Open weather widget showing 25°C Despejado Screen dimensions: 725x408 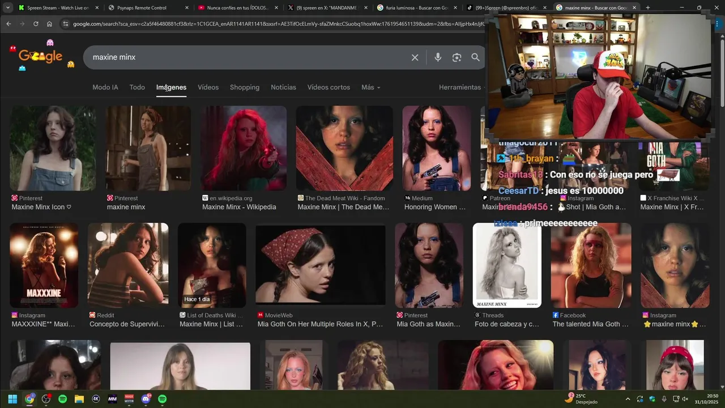pos(582,399)
